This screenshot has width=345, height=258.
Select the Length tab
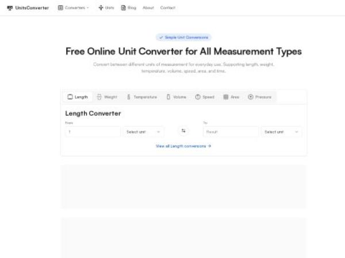[x=78, y=97]
